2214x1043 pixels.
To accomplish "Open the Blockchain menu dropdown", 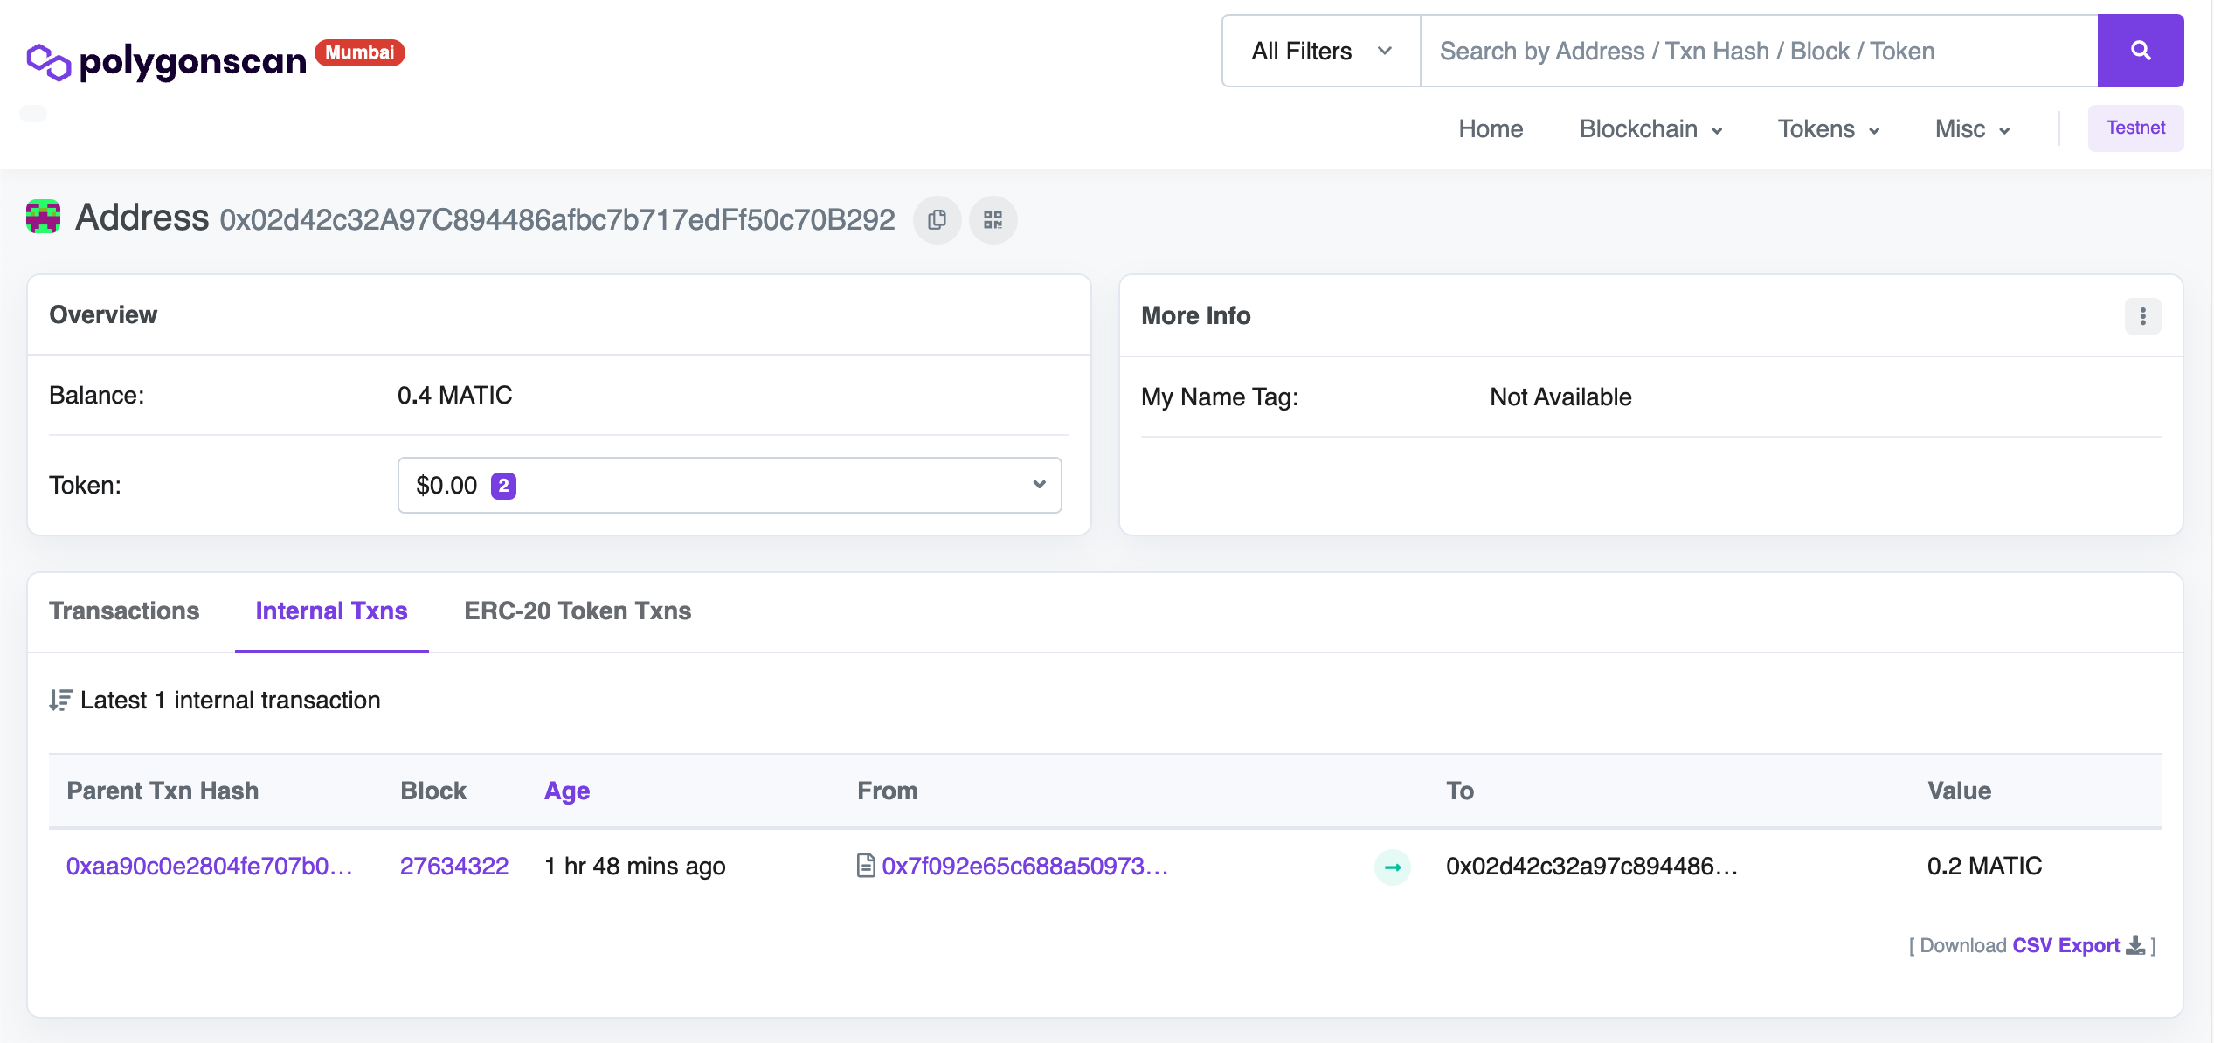I will [x=1650, y=129].
